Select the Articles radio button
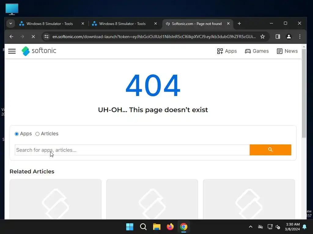This screenshot has height=234, width=313. tap(37, 134)
